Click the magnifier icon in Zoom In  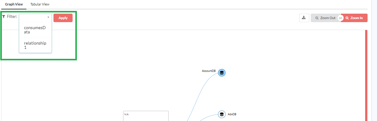(347, 18)
